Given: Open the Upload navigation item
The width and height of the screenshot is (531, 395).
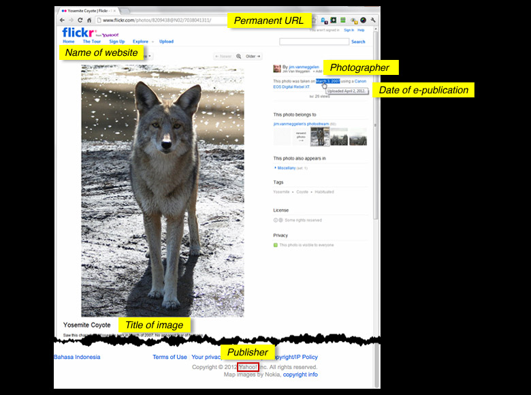Looking at the screenshot, I should tap(166, 42).
